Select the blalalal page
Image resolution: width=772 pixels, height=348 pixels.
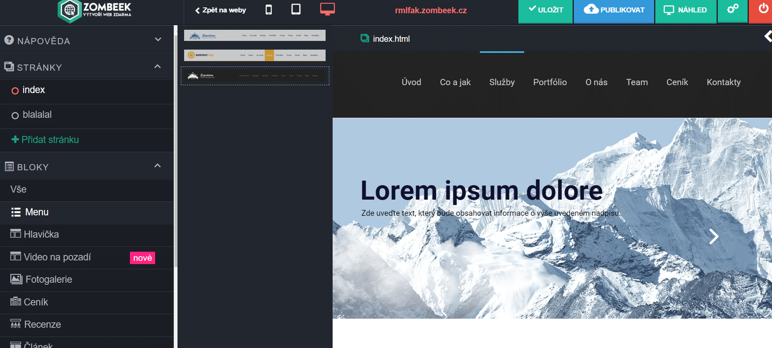pyautogui.click(x=87, y=115)
